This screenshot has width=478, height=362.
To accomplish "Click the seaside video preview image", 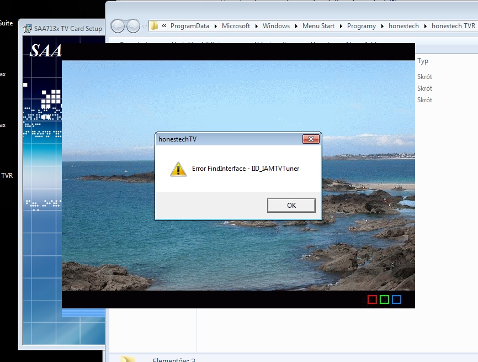I will (238, 176).
